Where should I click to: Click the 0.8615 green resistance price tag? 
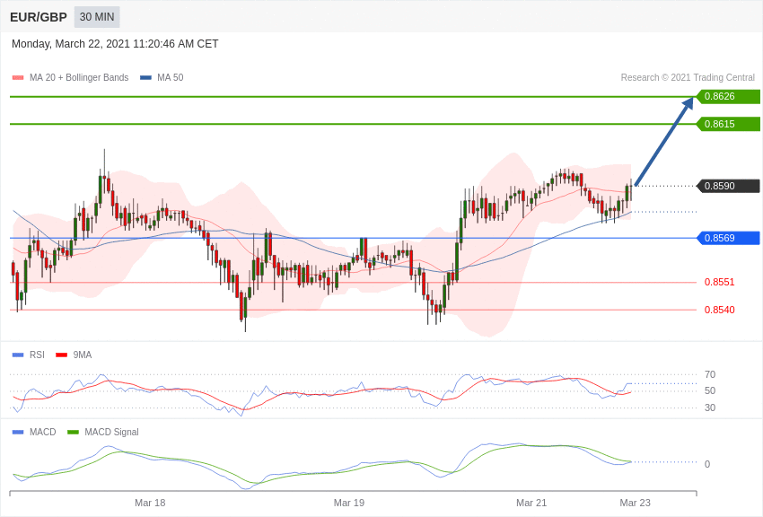pos(728,124)
